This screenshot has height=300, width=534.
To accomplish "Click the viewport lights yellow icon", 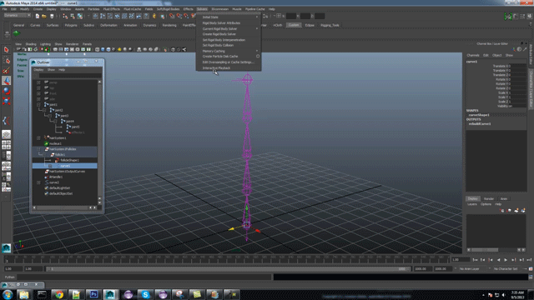I will tap(119, 50).
